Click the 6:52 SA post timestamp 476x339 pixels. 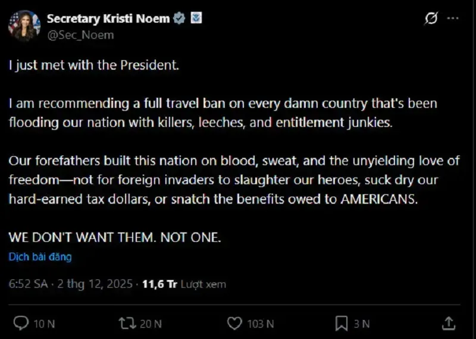click(28, 284)
